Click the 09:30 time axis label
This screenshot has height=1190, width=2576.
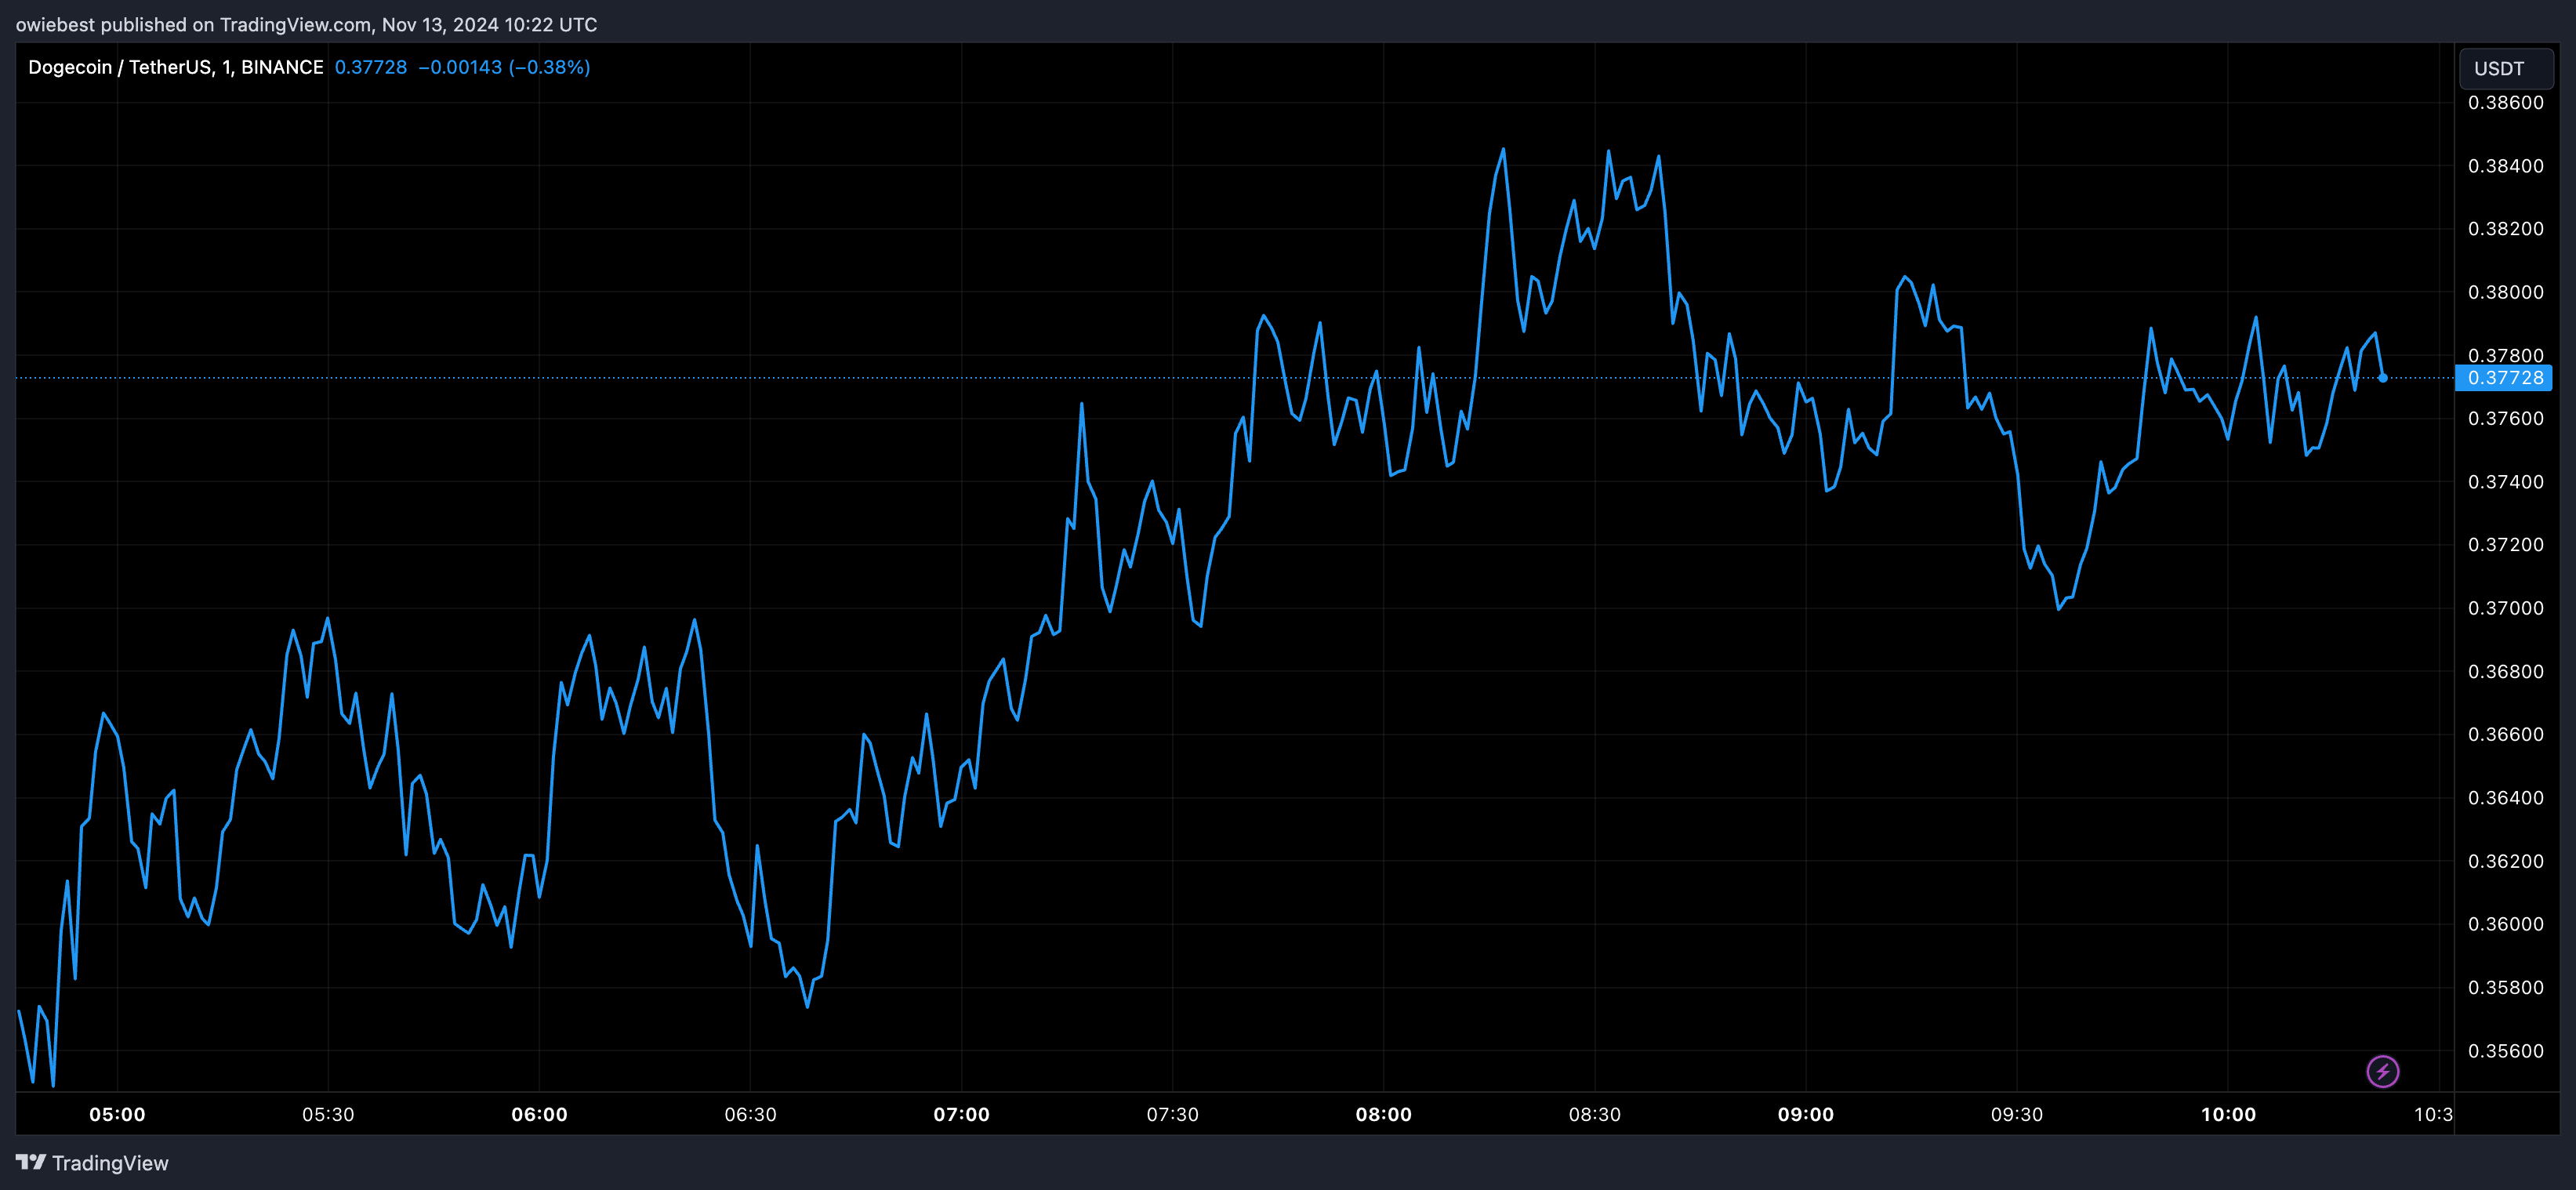tap(2016, 1114)
